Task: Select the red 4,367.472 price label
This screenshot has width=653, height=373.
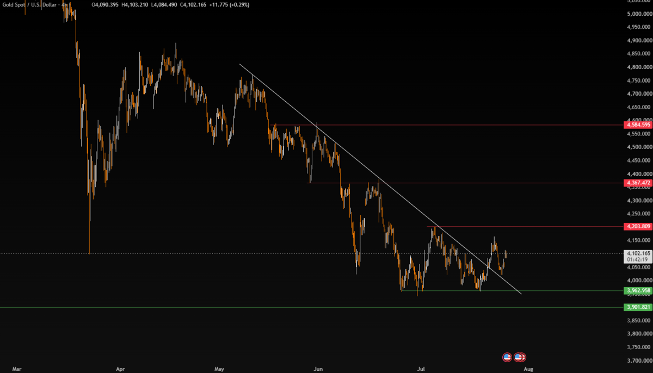Action: pyautogui.click(x=638, y=183)
